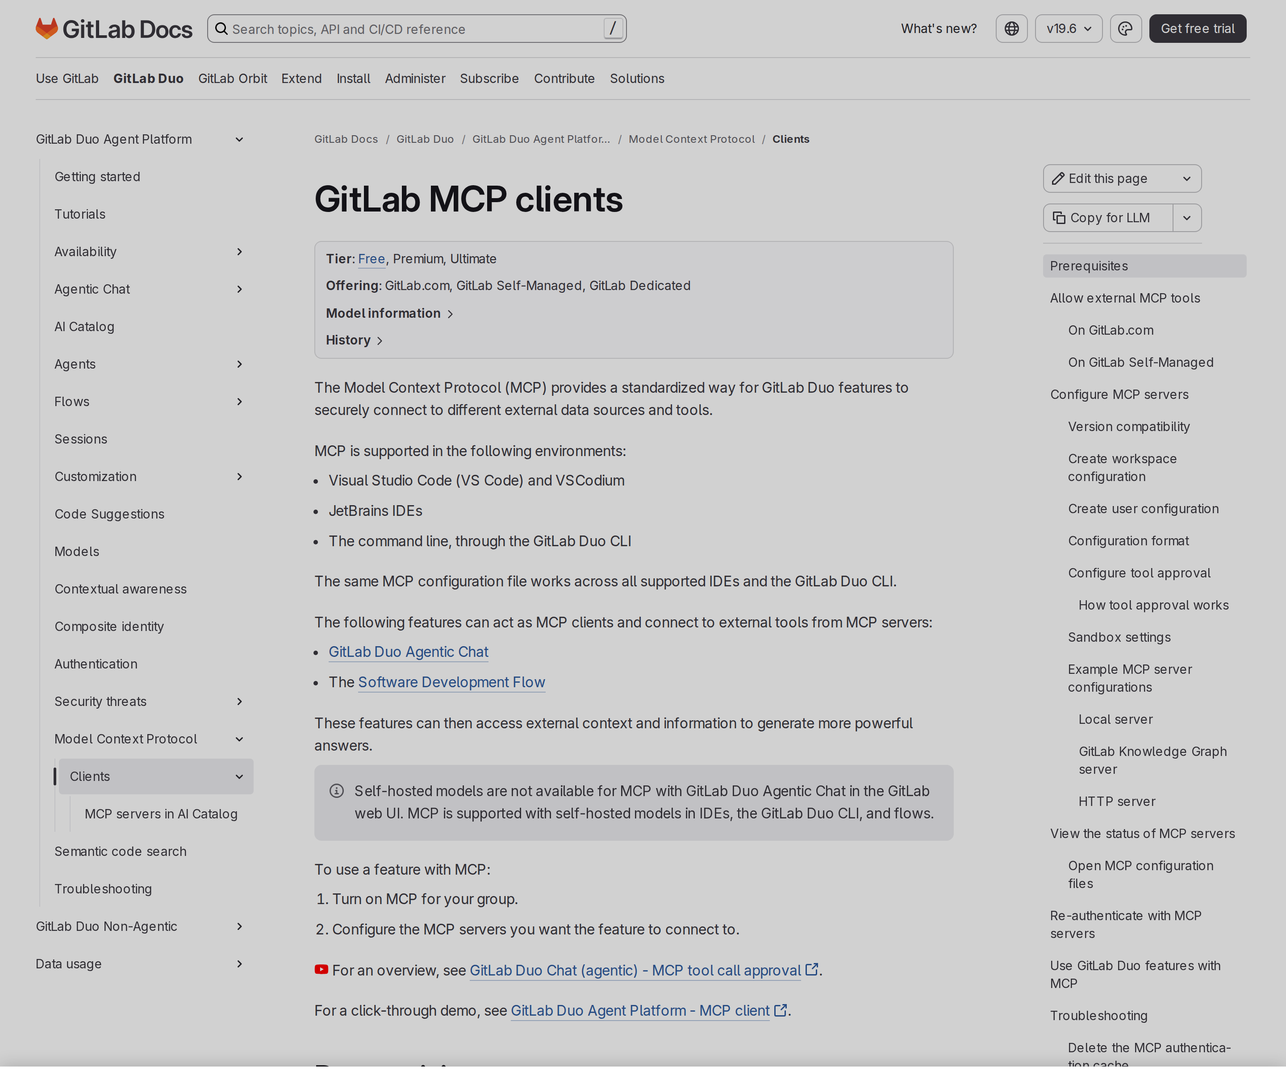Select Semantic code search sidebar item
The height and width of the screenshot is (1071, 1286).
coord(120,851)
